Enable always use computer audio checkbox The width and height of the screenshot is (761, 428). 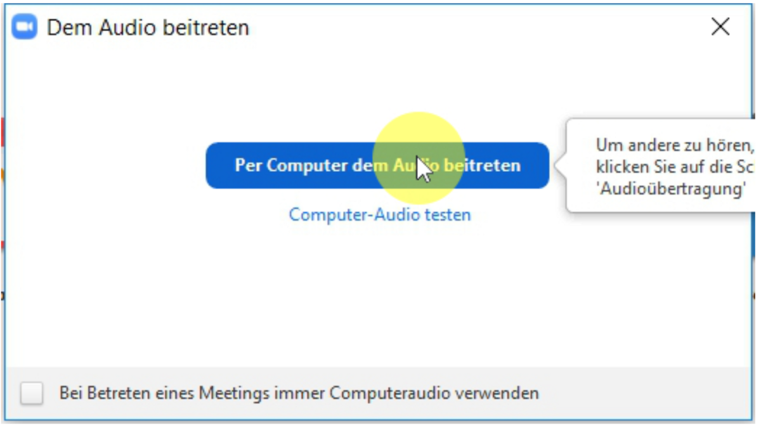tap(32, 393)
